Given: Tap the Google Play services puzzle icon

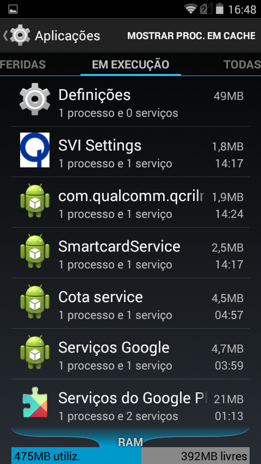Looking at the screenshot, I should coord(35,403).
